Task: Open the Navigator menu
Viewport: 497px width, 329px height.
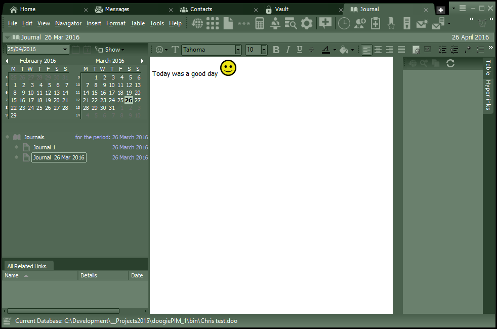Action: (68, 23)
